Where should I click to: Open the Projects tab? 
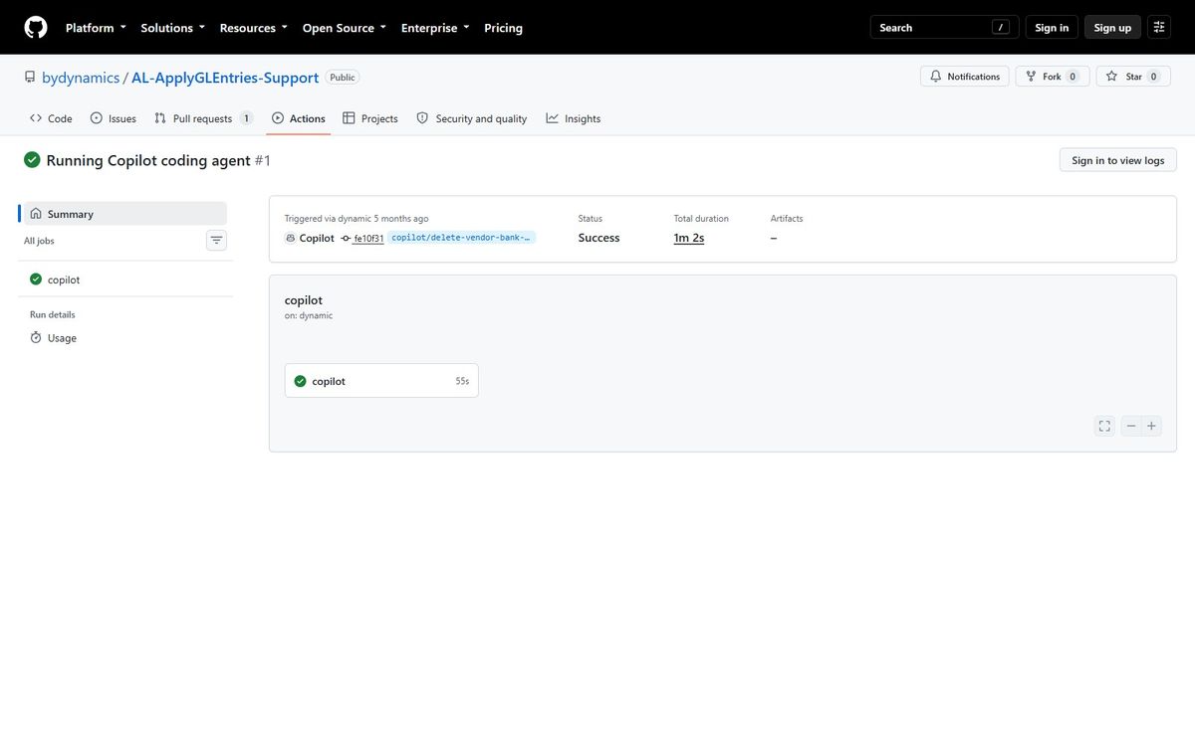pos(369,118)
